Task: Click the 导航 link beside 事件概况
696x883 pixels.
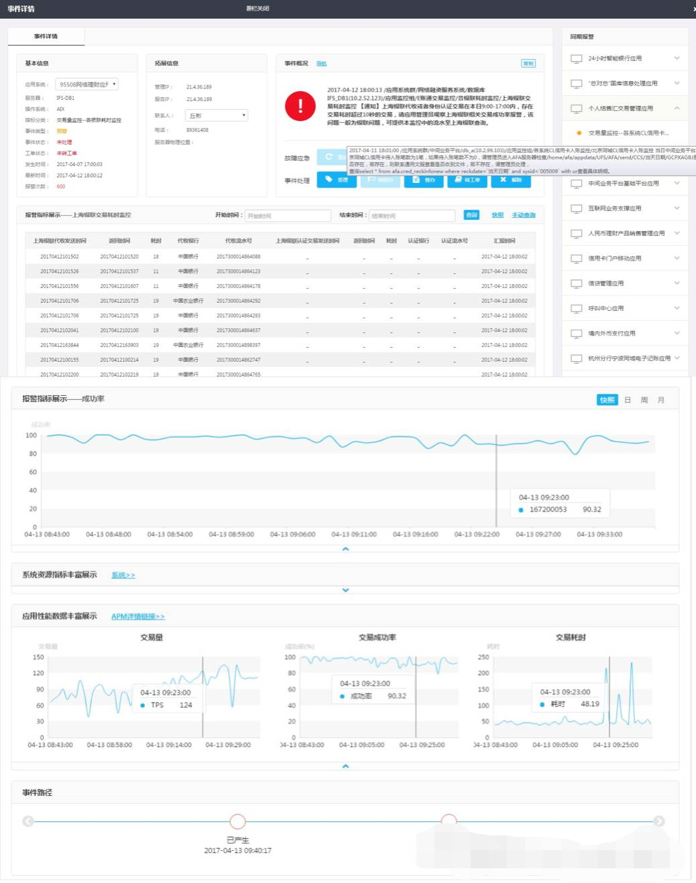Action: point(322,64)
